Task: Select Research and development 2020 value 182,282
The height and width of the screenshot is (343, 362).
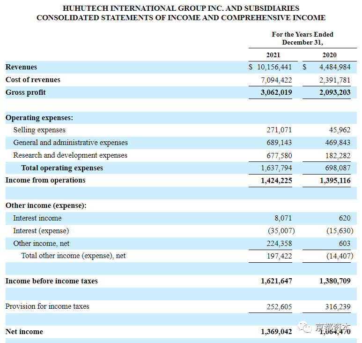Action: (338, 156)
